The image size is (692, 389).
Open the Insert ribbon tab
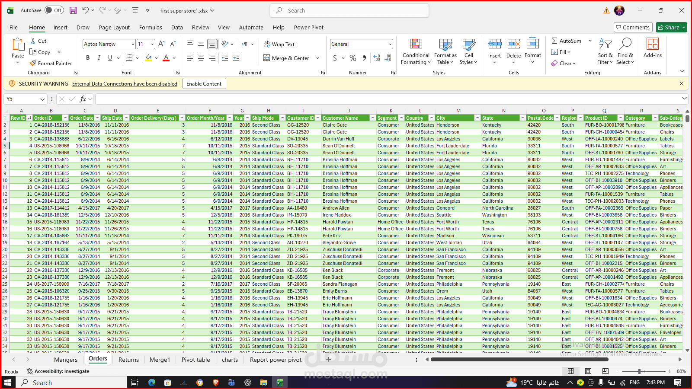[61, 27]
